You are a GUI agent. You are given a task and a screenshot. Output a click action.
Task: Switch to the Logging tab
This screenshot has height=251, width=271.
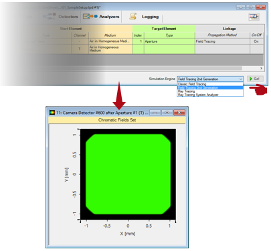click(150, 17)
